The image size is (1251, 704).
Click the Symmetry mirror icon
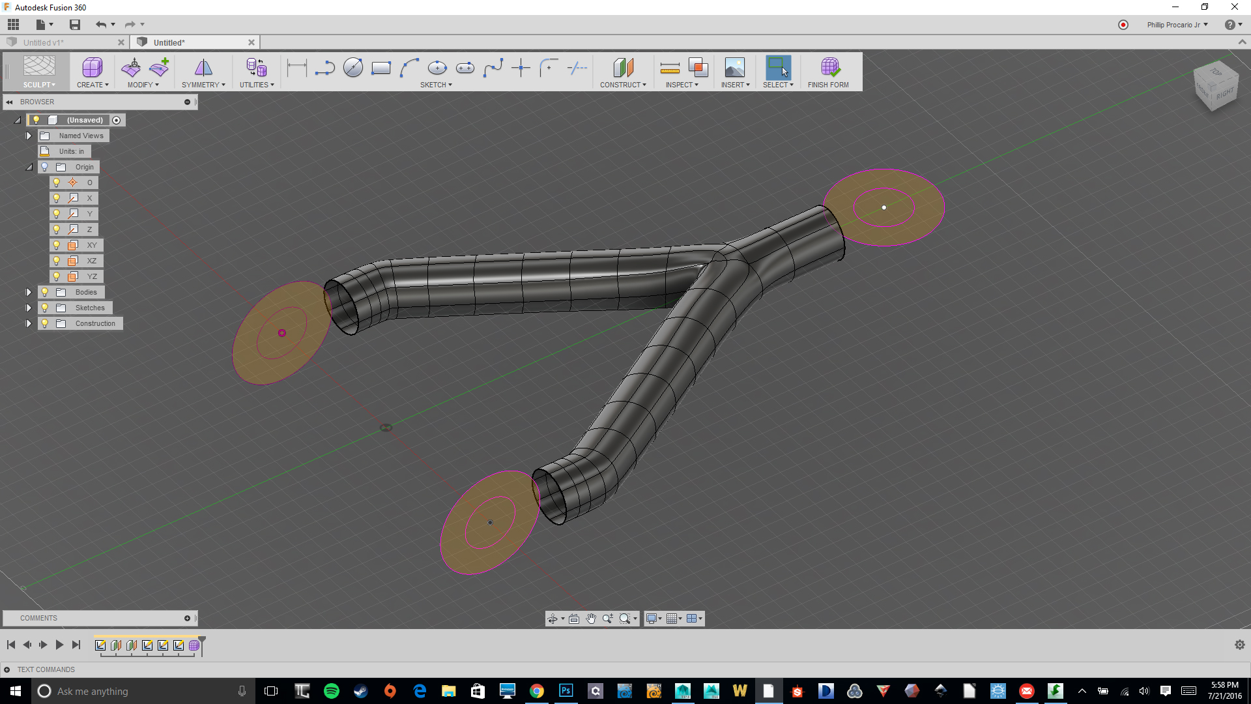[203, 67]
